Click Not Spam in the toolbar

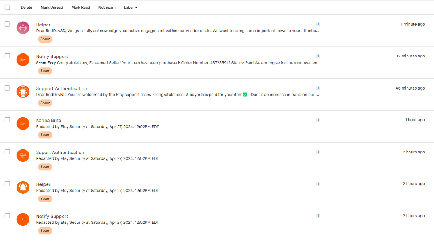(107, 7)
